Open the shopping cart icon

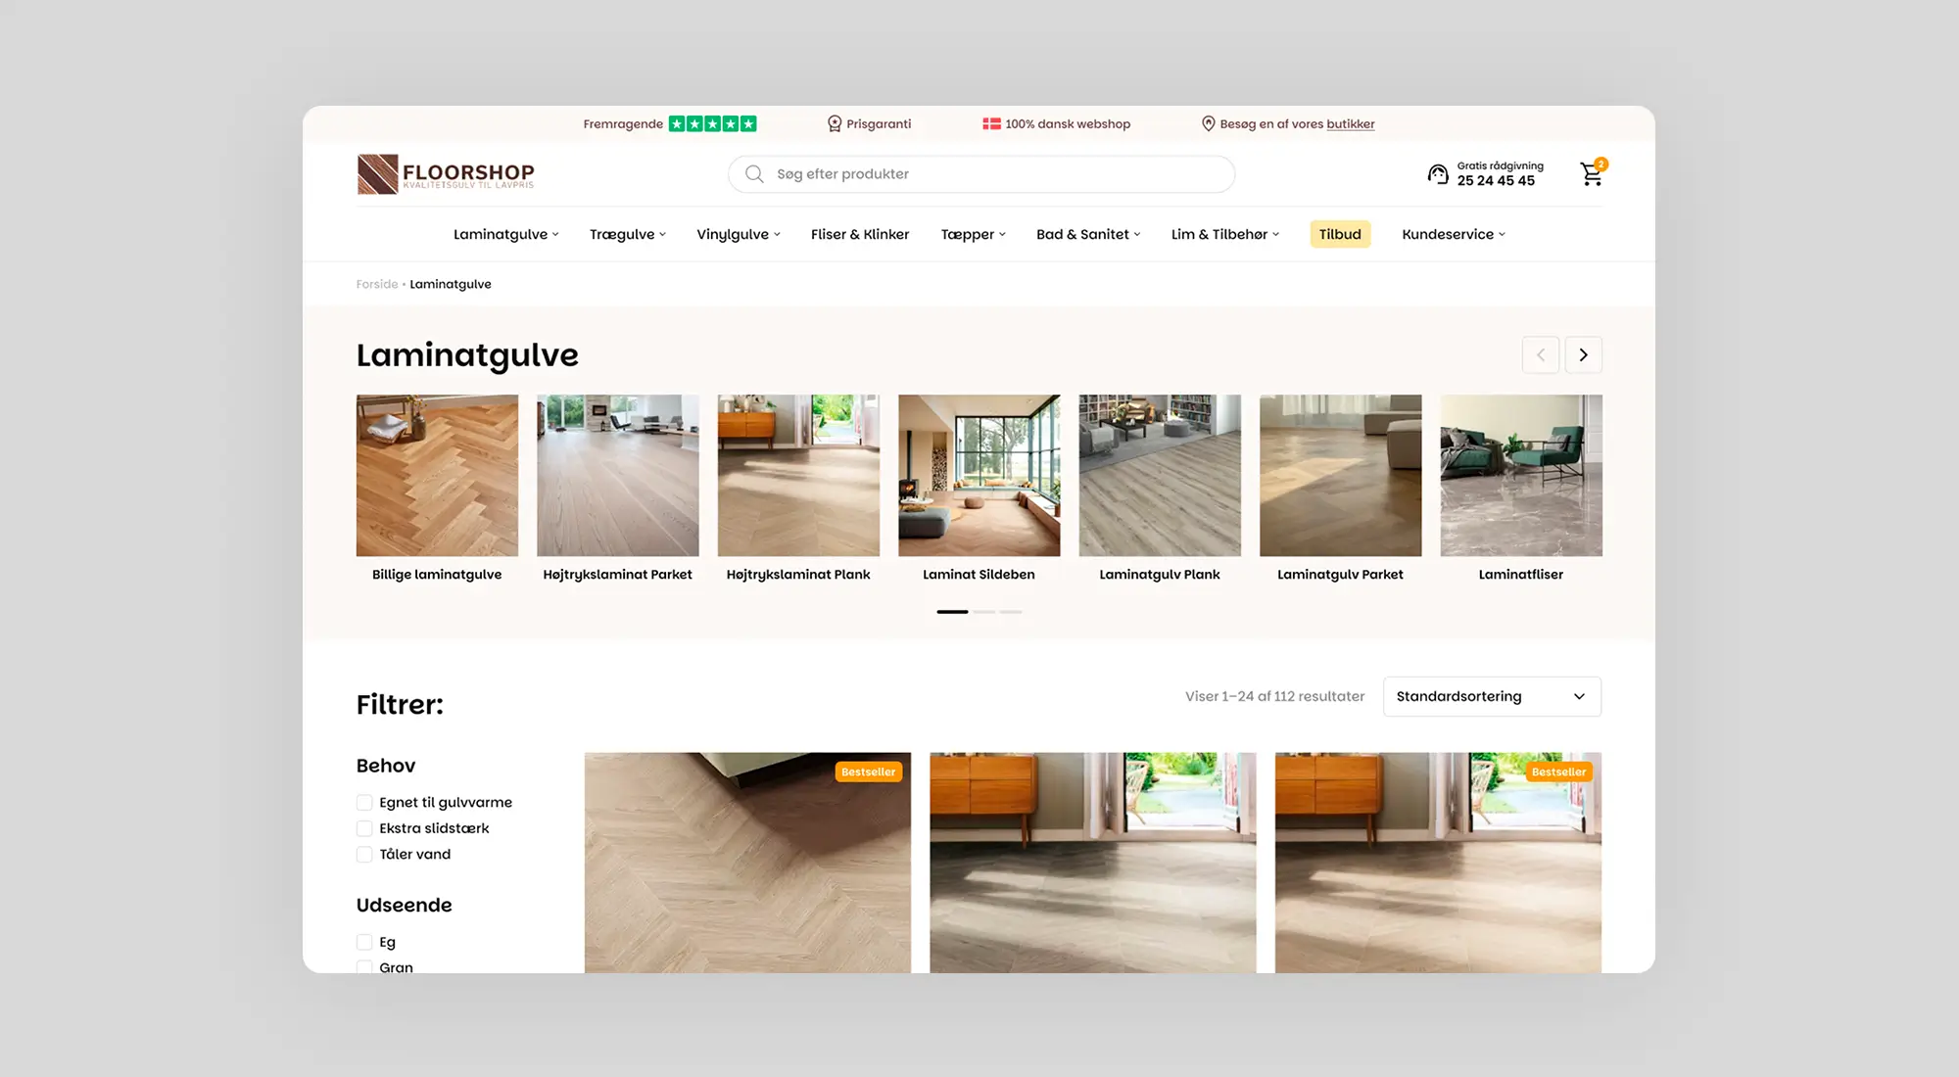click(x=1591, y=175)
